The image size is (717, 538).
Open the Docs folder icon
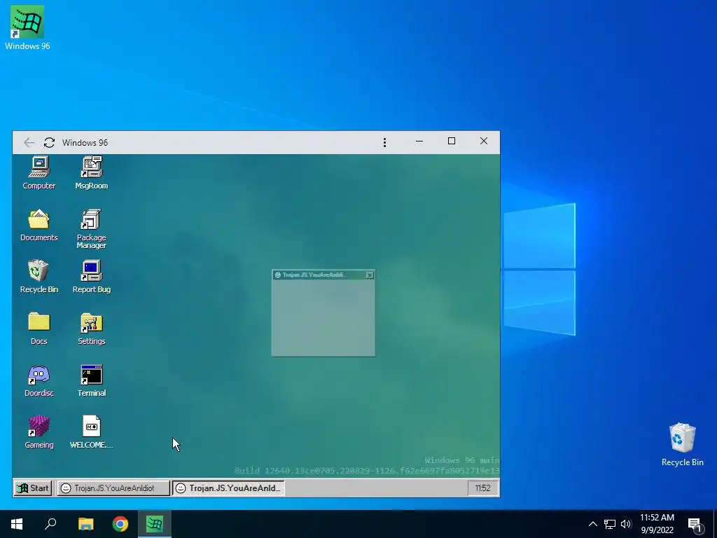click(39, 328)
